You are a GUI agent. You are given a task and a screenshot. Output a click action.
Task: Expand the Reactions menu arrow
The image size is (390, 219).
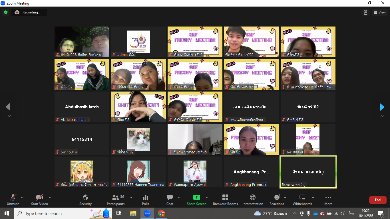[285, 197]
